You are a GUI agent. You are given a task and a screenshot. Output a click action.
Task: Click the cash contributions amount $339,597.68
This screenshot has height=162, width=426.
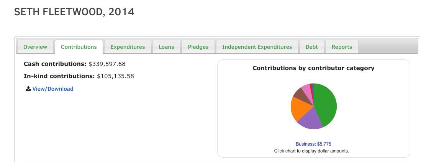107,64
